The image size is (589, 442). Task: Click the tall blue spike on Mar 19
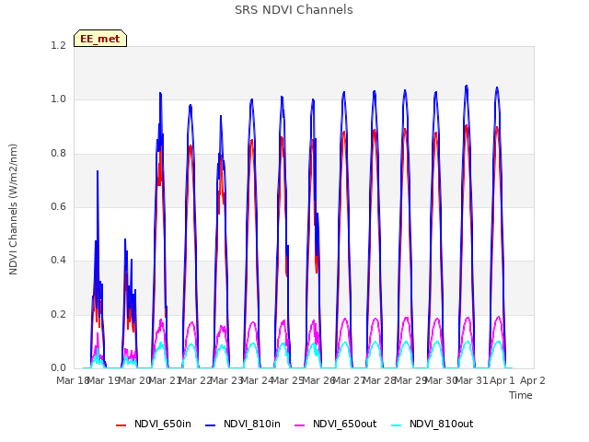click(98, 172)
